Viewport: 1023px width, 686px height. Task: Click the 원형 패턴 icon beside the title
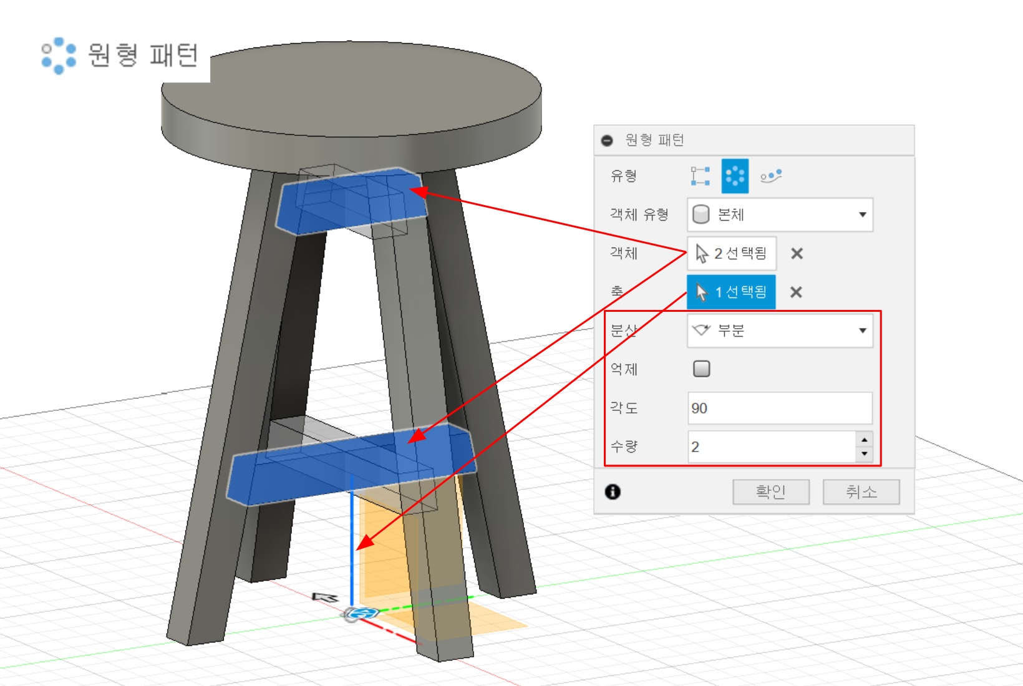[x=59, y=56]
